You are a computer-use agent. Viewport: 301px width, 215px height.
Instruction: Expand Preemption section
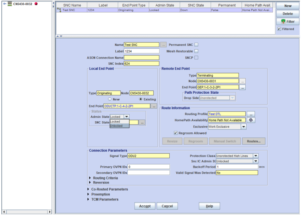tap(88, 194)
